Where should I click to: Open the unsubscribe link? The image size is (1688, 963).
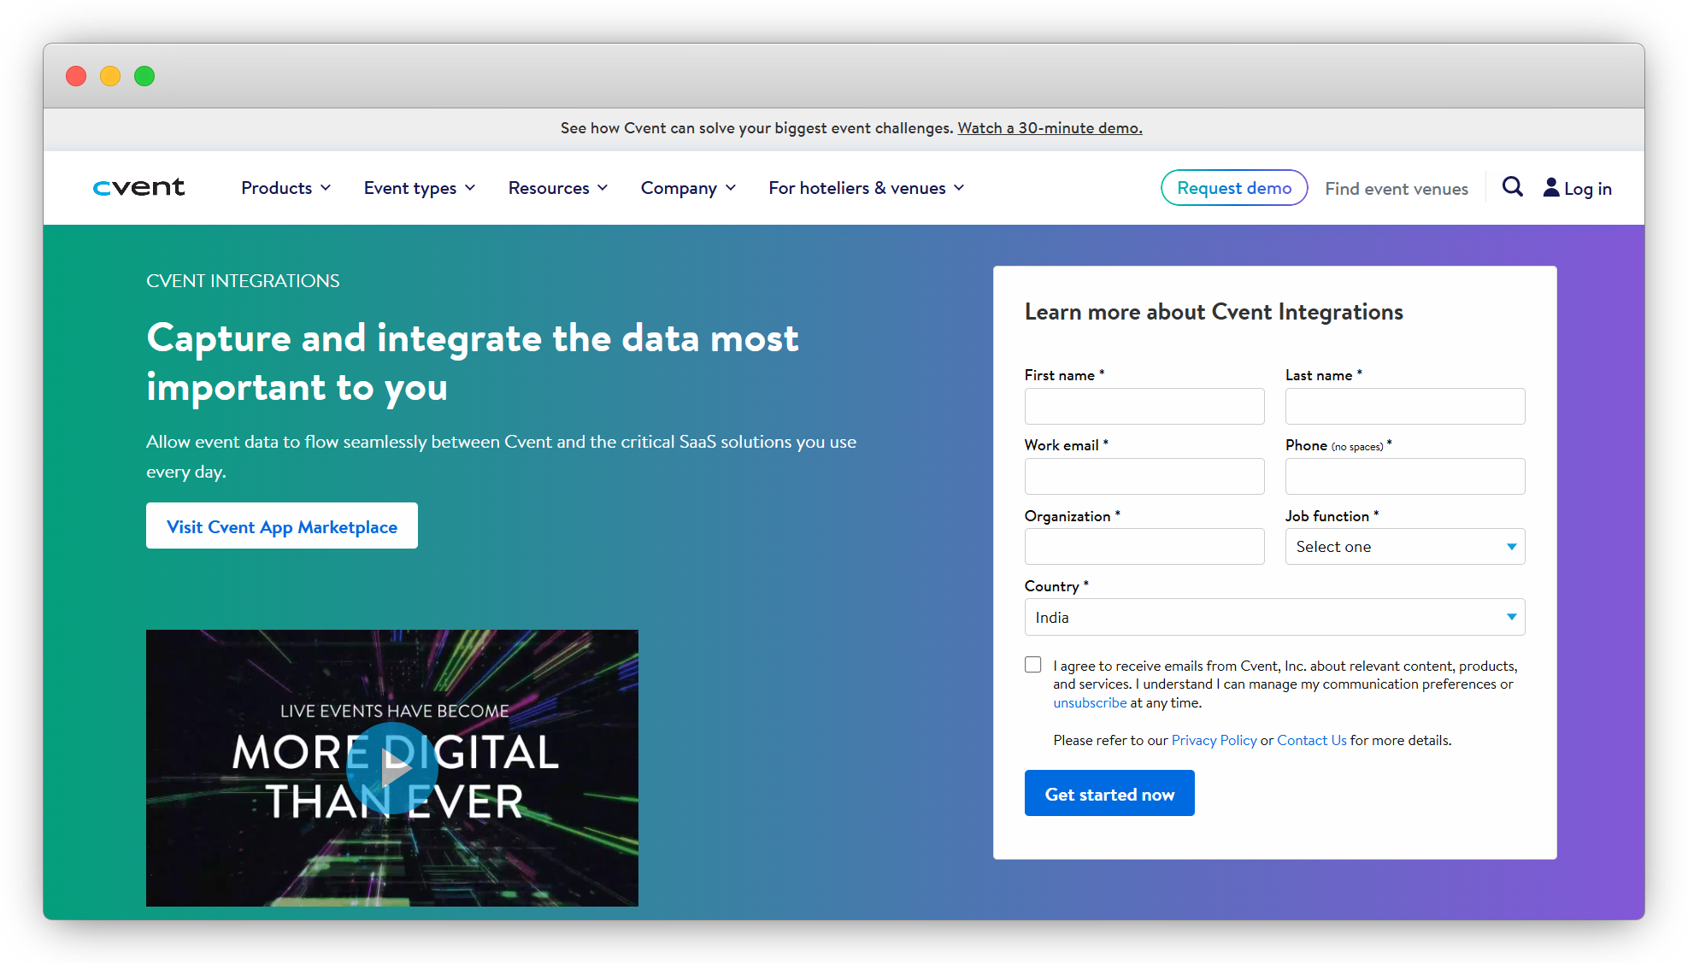tap(1090, 702)
